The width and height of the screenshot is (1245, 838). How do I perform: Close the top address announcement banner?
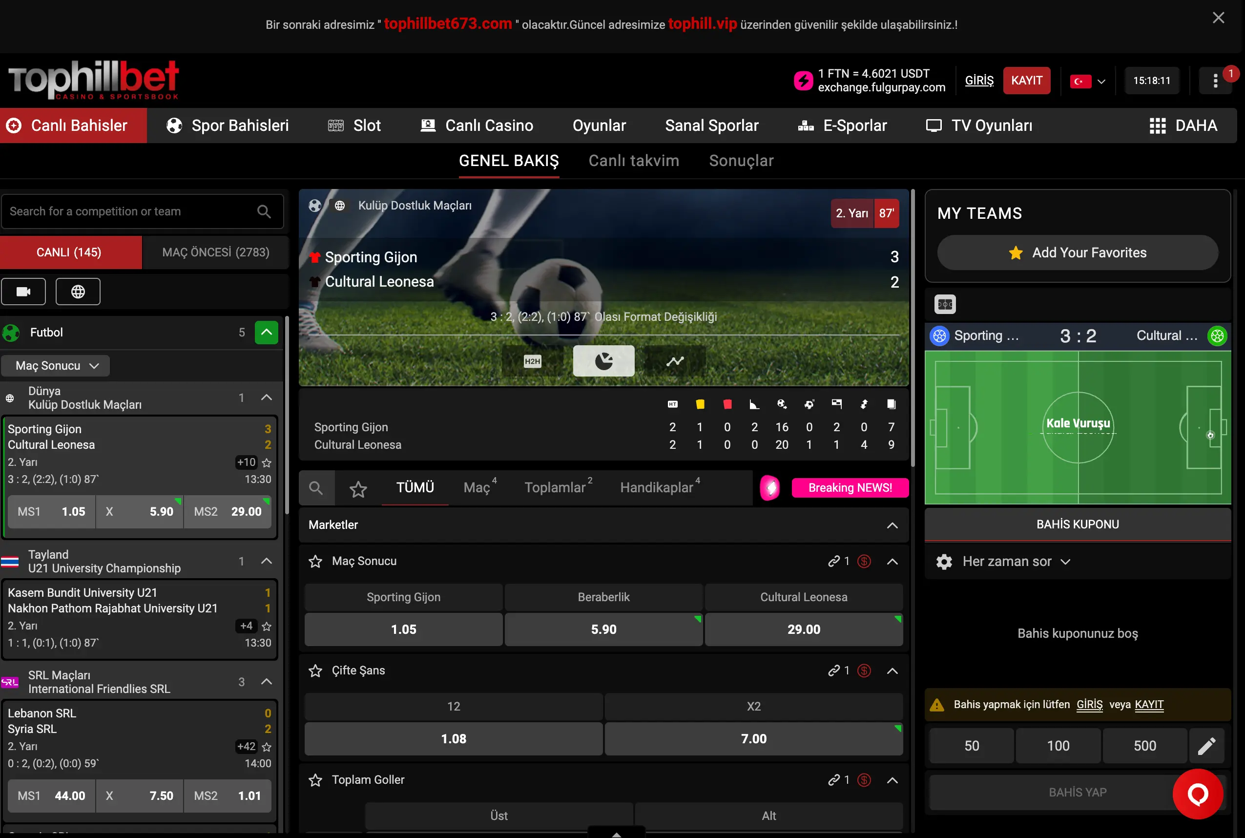click(x=1218, y=18)
